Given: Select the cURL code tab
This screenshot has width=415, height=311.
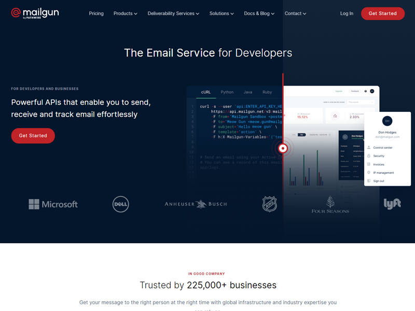Looking at the screenshot, I should click(x=206, y=92).
